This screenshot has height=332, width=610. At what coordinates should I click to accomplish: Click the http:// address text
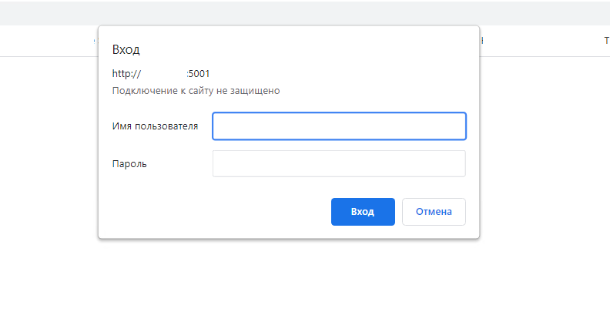click(126, 74)
